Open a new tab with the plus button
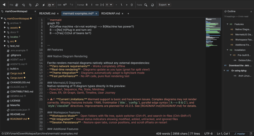 128,13
